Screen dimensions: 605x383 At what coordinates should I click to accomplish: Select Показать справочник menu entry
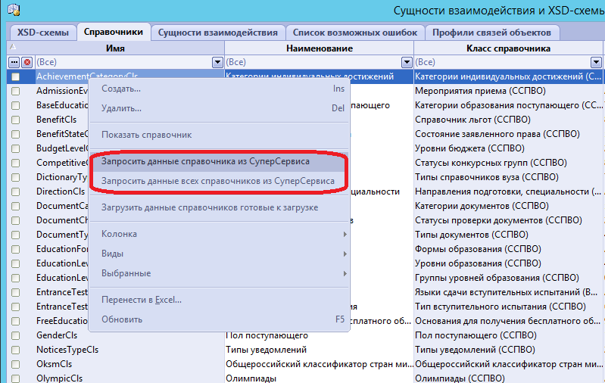coord(219,135)
